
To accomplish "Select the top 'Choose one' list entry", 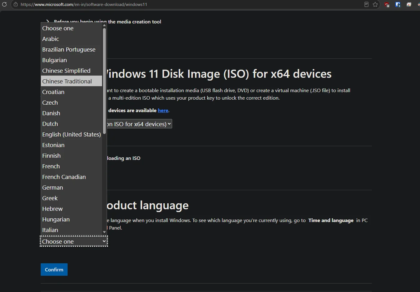I will click(x=71, y=28).
